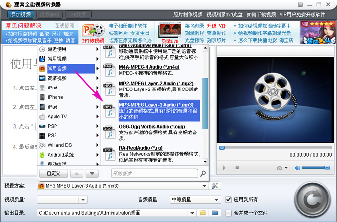Select RA-RealAudio (*.ra) format
This screenshot has width=337, height=222.
point(141,148)
